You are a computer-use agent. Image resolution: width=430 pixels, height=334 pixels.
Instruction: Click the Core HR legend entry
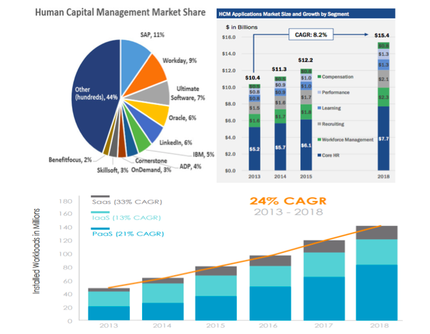click(329, 155)
